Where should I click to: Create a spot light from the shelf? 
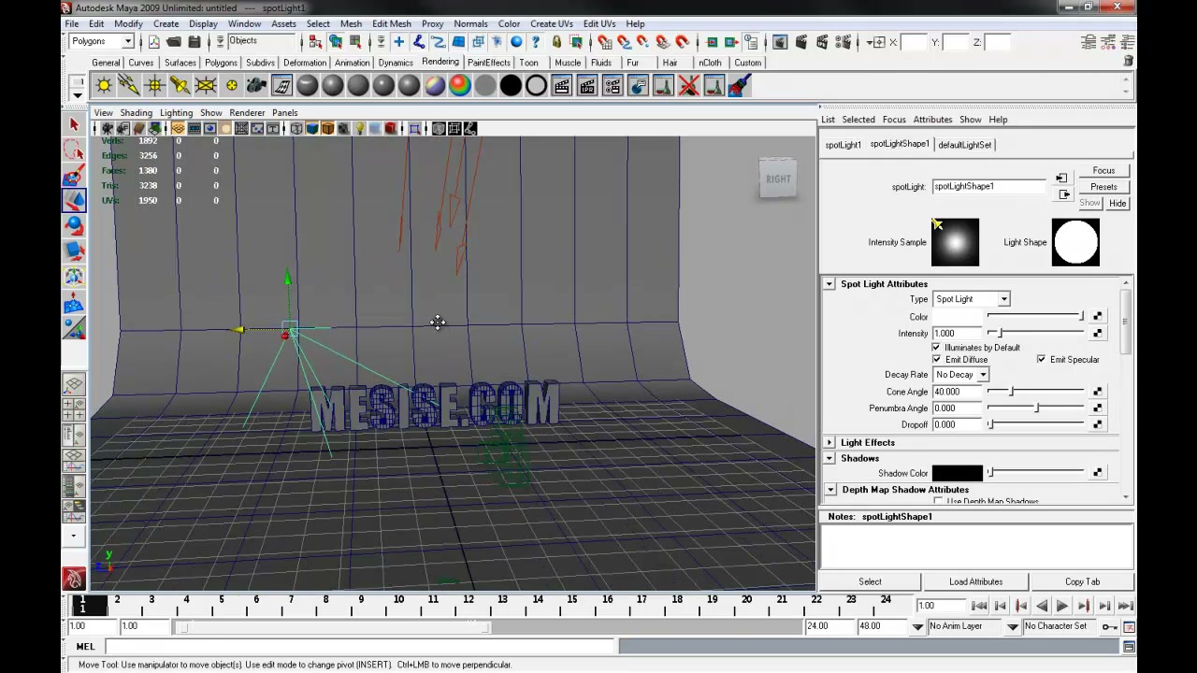(180, 86)
